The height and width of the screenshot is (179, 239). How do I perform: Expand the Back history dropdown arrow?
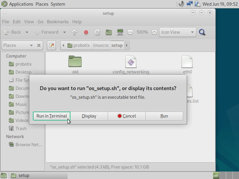coord(27,32)
